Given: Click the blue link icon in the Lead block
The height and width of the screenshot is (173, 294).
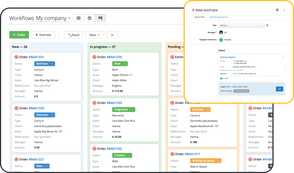Looking at the screenshot, I should [x=279, y=89].
